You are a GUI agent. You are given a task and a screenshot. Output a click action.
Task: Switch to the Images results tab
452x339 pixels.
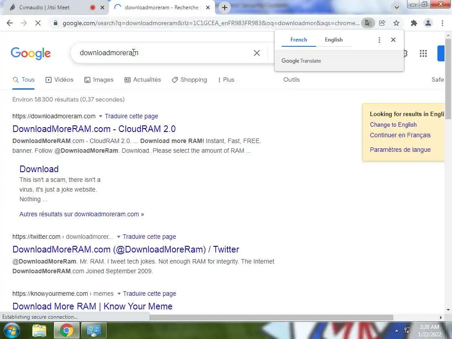pos(99,80)
